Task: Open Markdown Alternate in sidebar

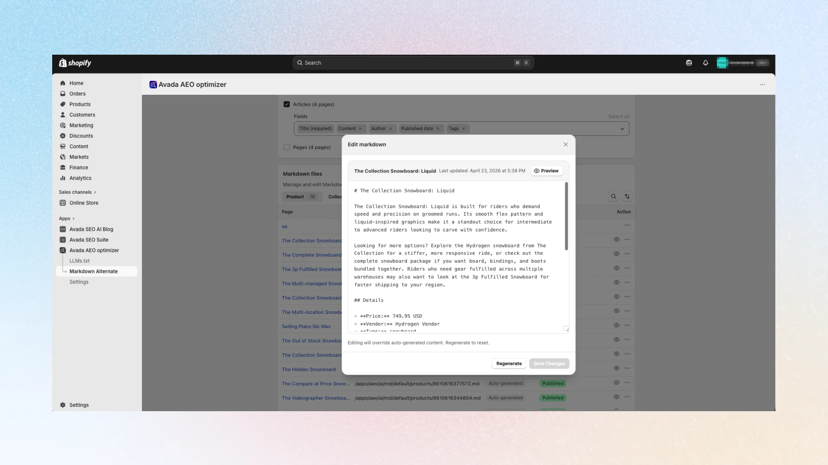Action: [97, 271]
